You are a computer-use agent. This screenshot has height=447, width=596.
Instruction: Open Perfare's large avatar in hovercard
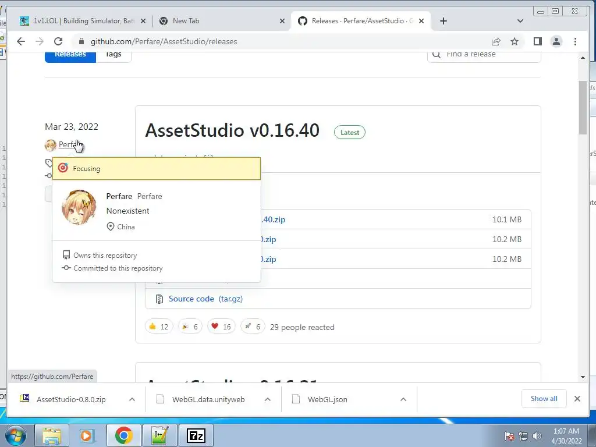(x=79, y=207)
